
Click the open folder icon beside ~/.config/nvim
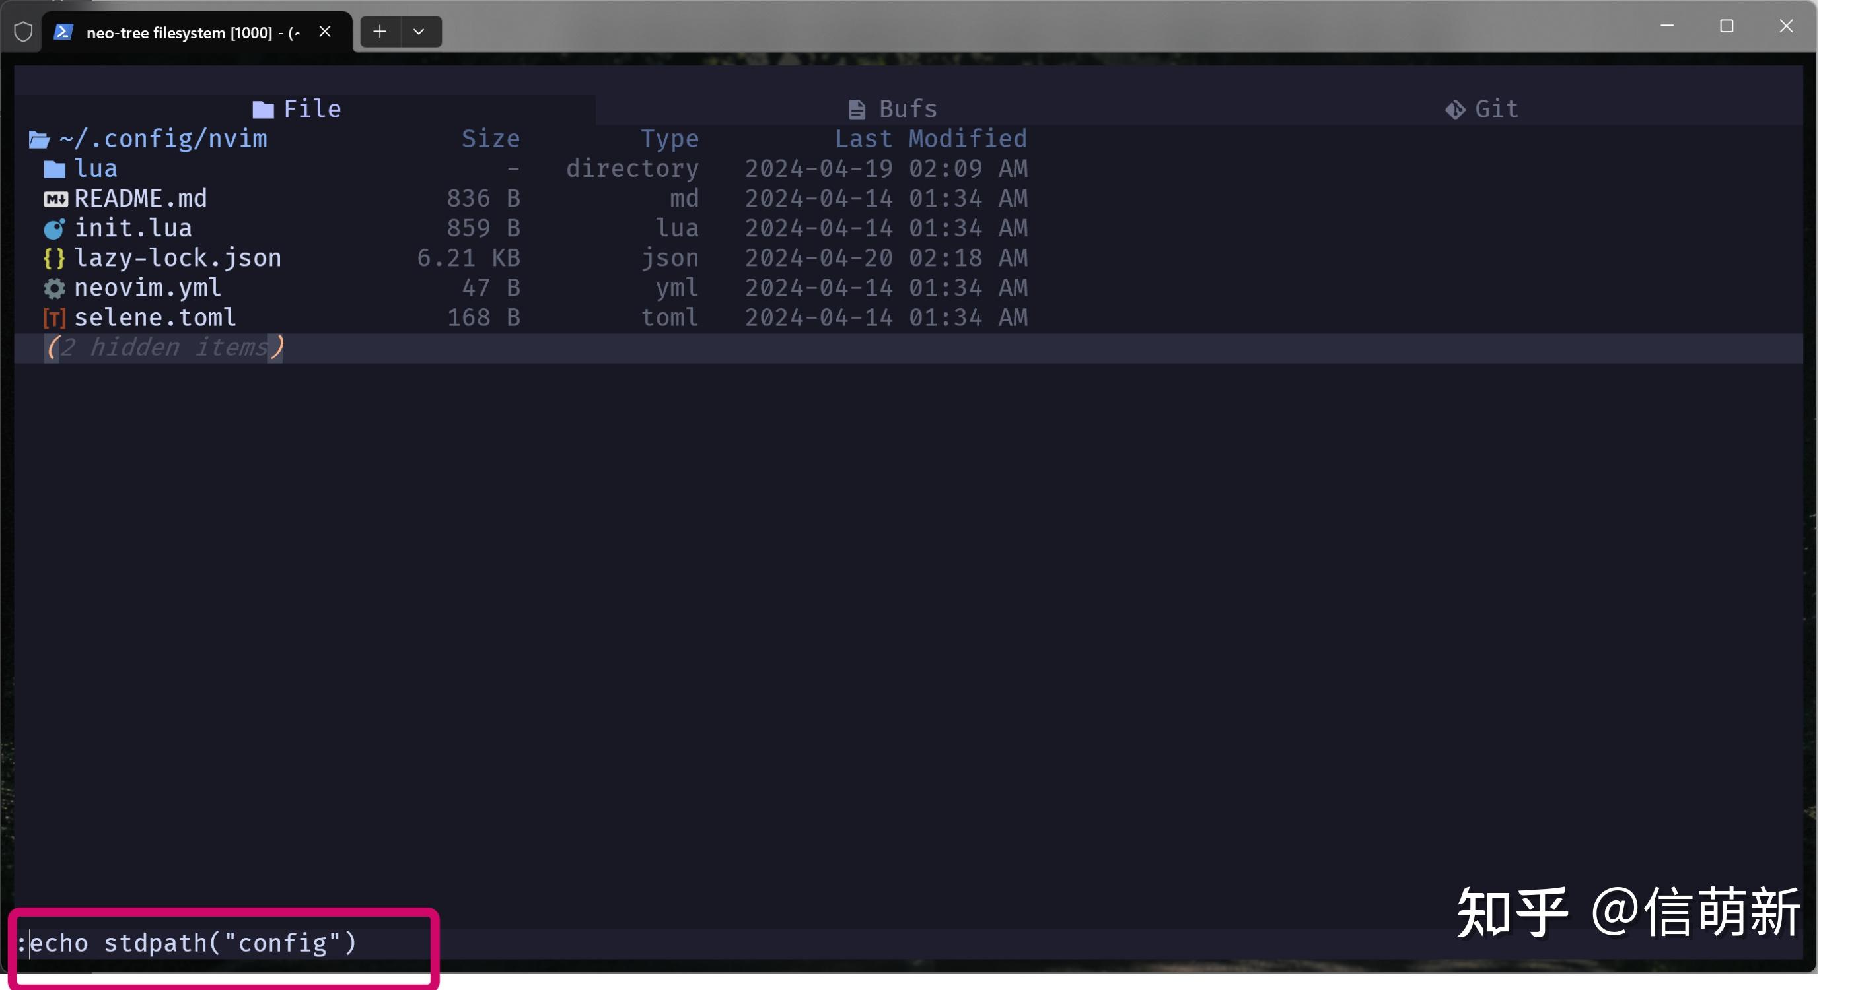click(x=38, y=138)
